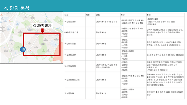
Task: Click '강남역 61분' in the 제일풍경채 row
Action: 101,93
